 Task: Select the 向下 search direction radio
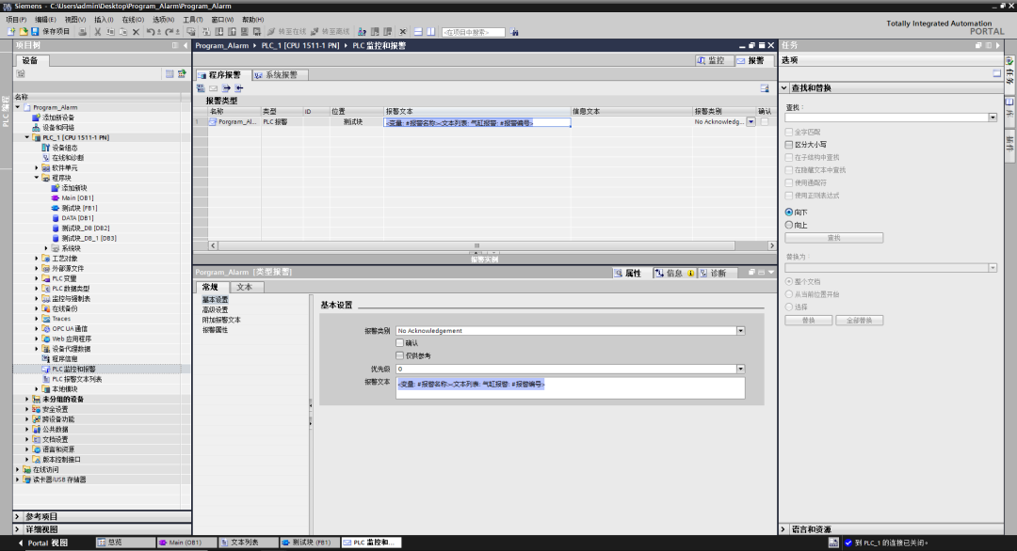(x=789, y=212)
